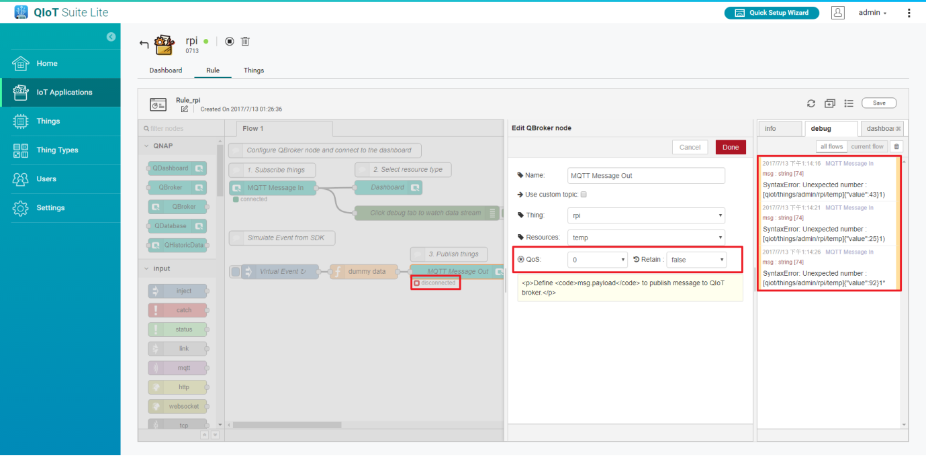Open the QoS dropdown

(x=597, y=260)
